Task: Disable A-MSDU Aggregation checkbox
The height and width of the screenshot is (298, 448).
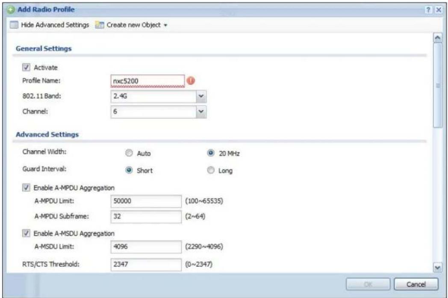Action: tap(26, 233)
